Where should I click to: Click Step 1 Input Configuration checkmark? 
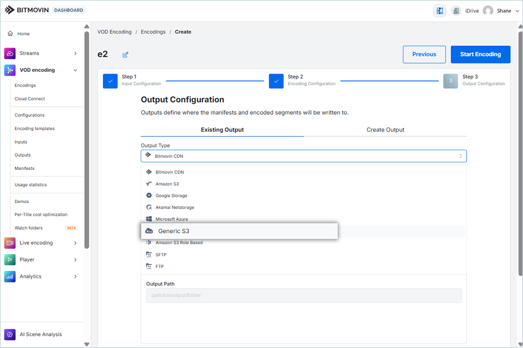(110, 81)
